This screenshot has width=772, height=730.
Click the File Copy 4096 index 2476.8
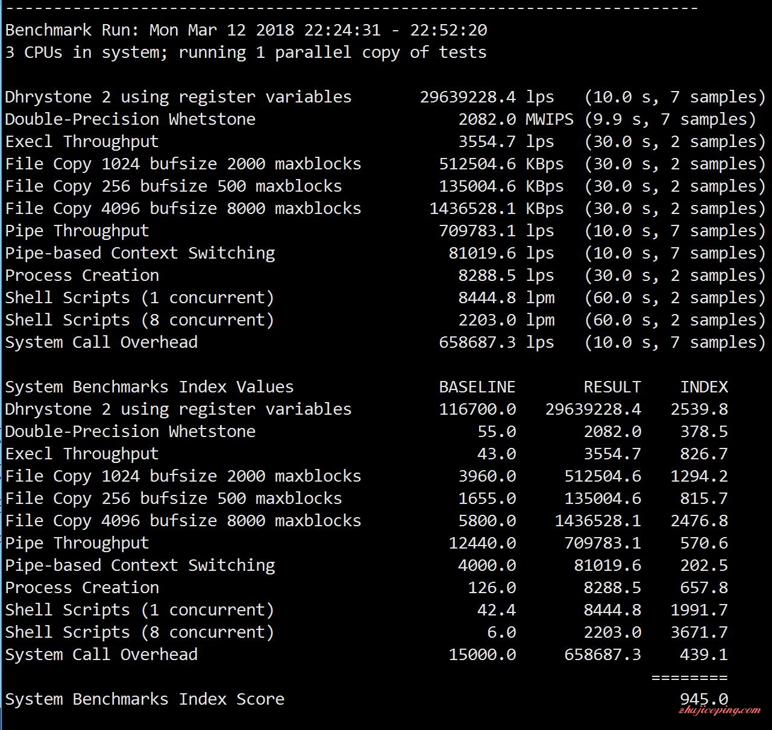pyautogui.click(x=698, y=521)
